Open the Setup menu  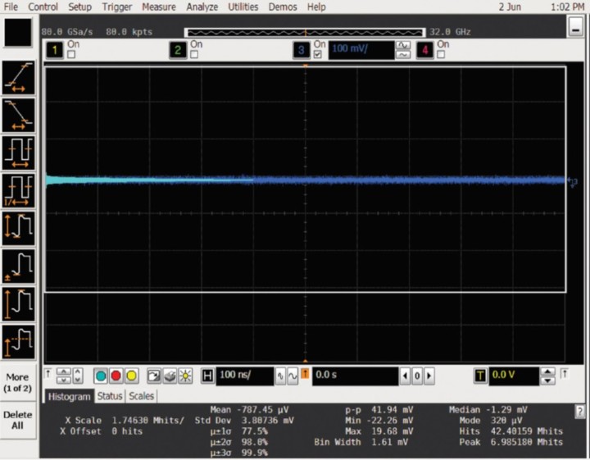[79, 7]
